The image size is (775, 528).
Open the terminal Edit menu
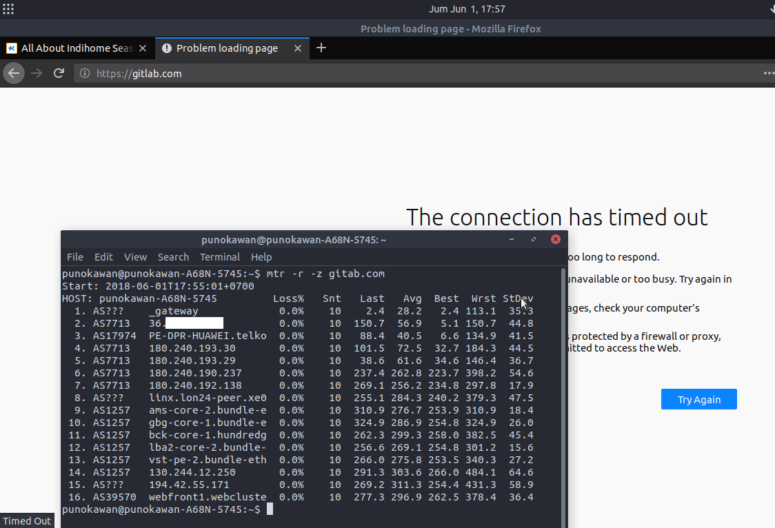coord(103,257)
